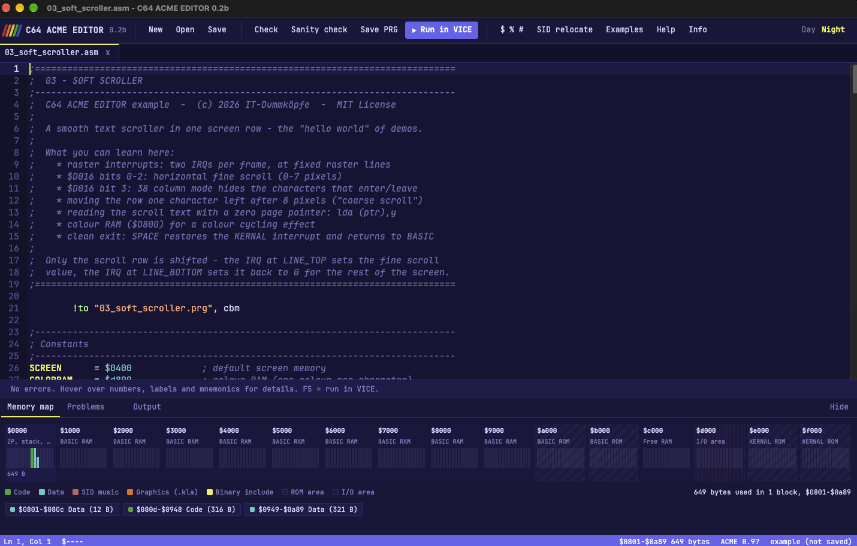Image resolution: width=857 pixels, height=546 pixels.
Task: Click the !to directive on line 21
Action: tap(81, 308)
